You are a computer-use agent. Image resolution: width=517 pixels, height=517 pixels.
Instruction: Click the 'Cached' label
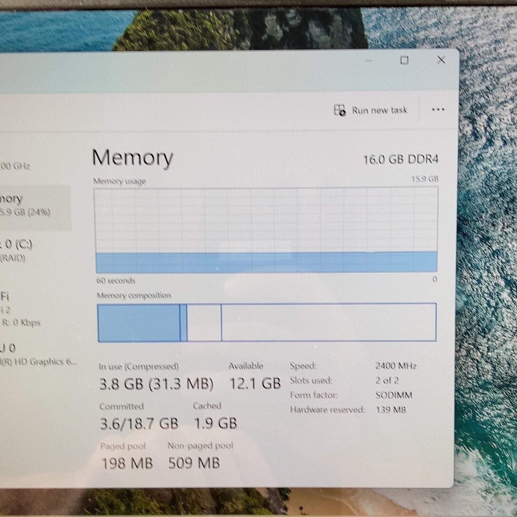point(207,406)
